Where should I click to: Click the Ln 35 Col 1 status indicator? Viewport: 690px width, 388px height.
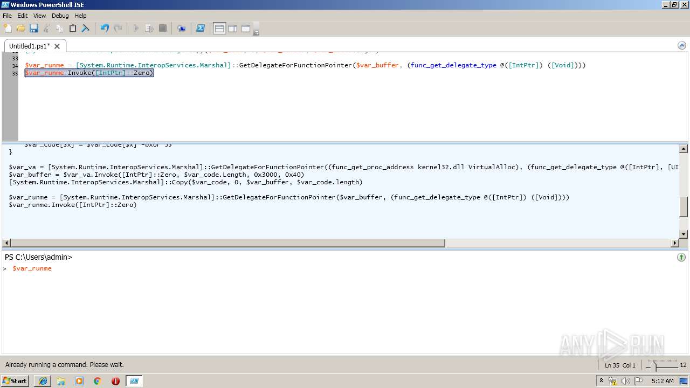tap(620, 365)
